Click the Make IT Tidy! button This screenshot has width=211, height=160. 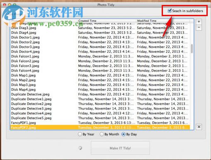coord(120,148)
